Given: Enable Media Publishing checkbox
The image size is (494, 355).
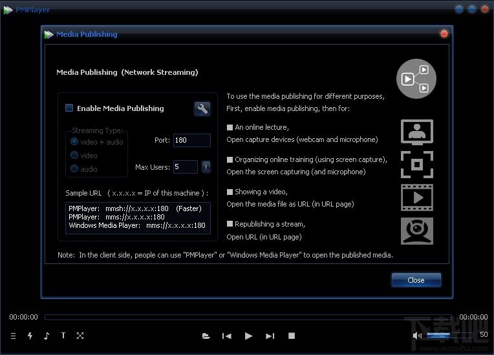Looking at the screenshot, I should click(69, 108).
